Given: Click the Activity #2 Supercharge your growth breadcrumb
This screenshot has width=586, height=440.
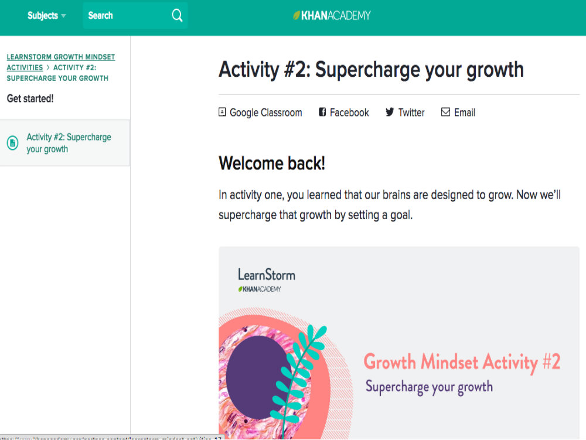Looking at the screenshot, I should click(x=57, y=73).
